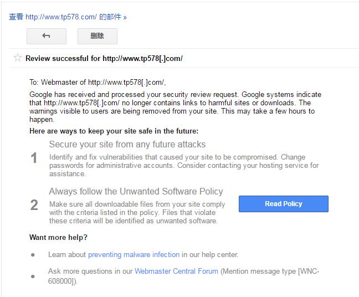Click the back arrow button
359x297 pixels.
coord(46,36)
